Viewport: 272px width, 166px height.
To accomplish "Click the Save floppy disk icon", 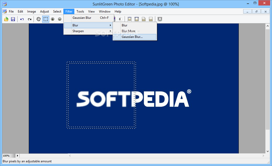I will tap(13, 19).
